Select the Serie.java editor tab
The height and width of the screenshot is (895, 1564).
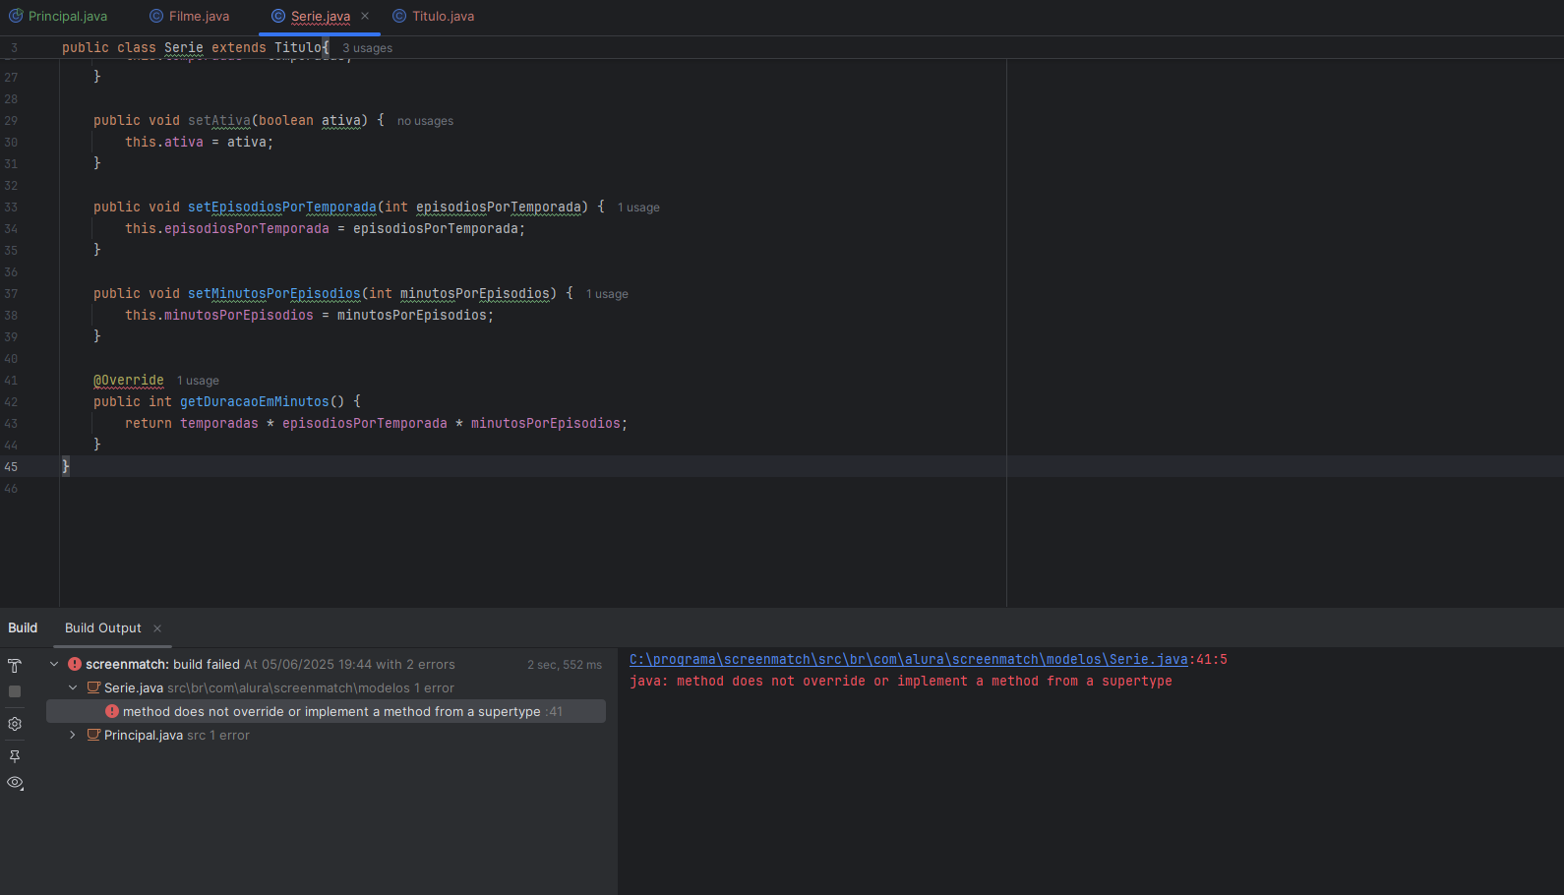(x=321, y=16)
